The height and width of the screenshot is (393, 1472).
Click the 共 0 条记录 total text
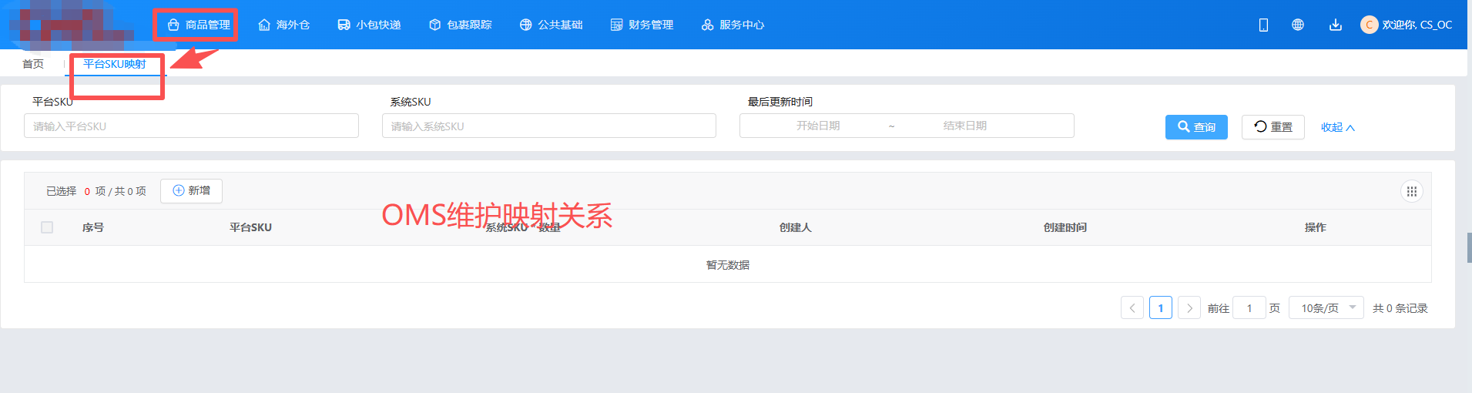1400,307
